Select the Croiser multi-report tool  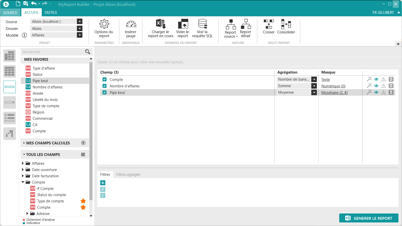(269, 27)
